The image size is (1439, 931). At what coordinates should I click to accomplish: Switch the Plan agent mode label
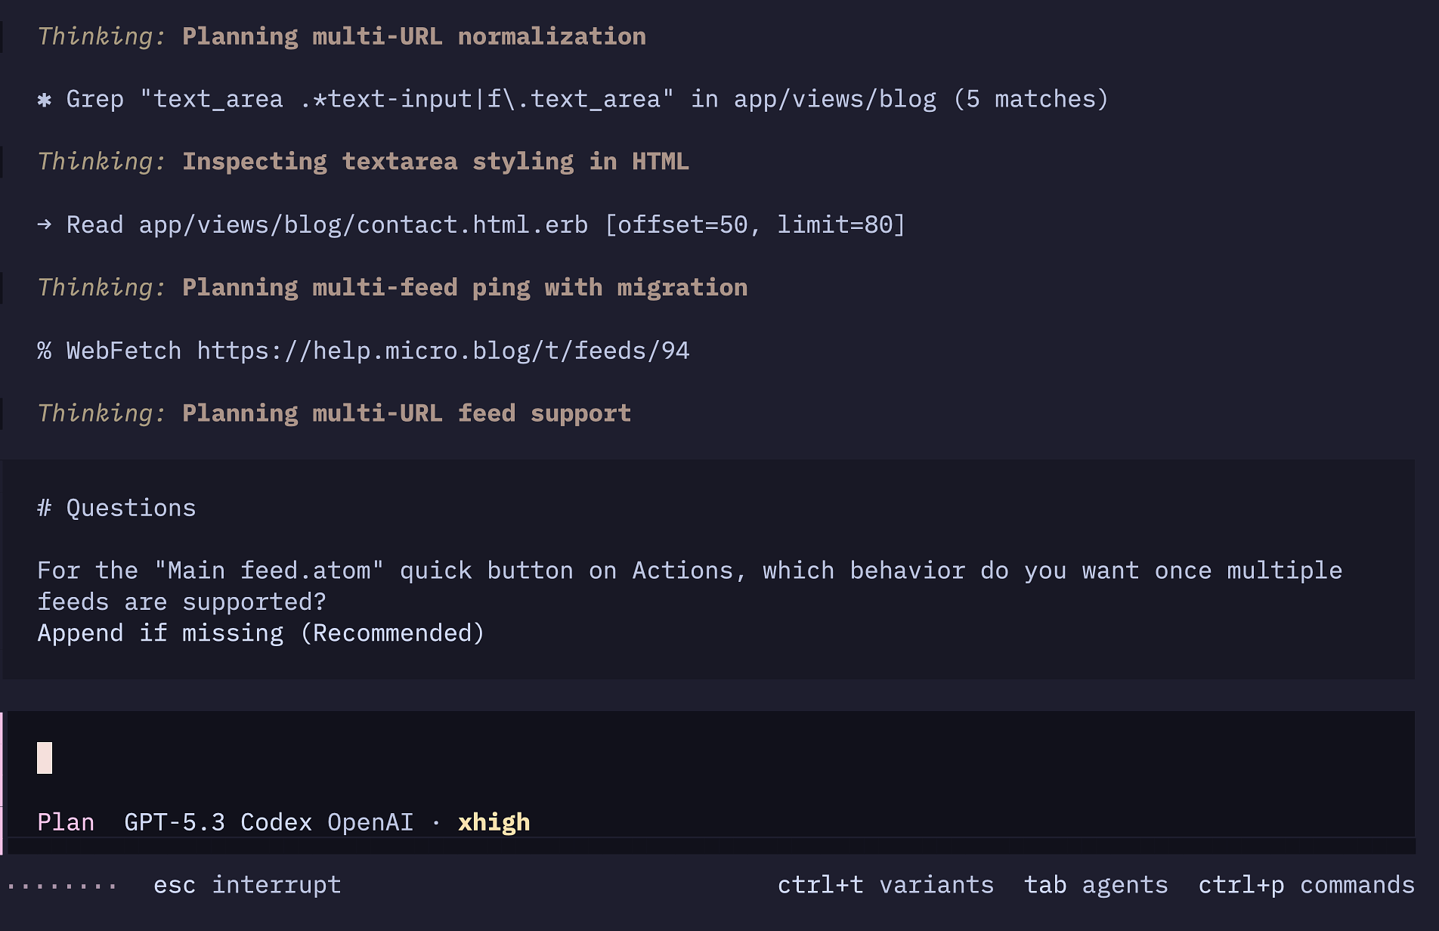(66, 822)
